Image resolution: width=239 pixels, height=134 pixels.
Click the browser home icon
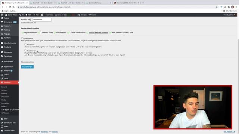14,7
